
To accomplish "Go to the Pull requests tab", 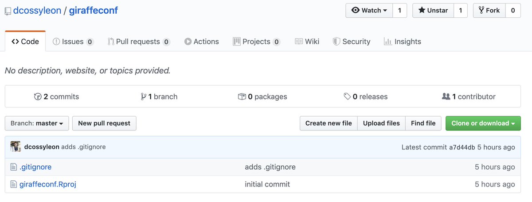I will pos(138,42).
